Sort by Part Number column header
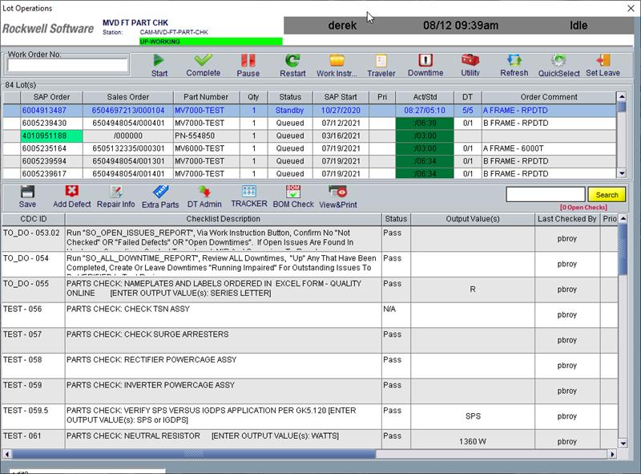The width and height of the screenshot is (641, 474). click(x=206, y=97)
